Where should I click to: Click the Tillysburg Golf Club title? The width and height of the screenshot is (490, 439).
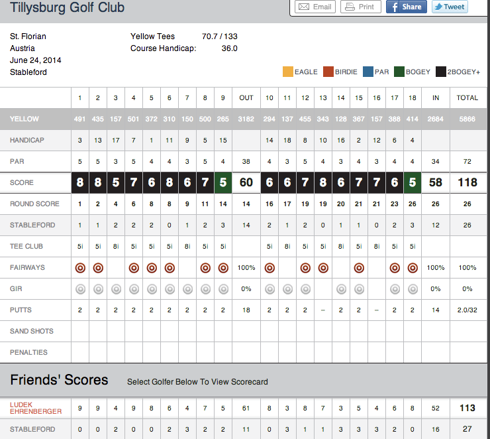click(x=67, y=8)
